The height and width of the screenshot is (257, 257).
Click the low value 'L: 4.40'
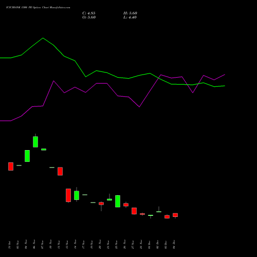130,17
